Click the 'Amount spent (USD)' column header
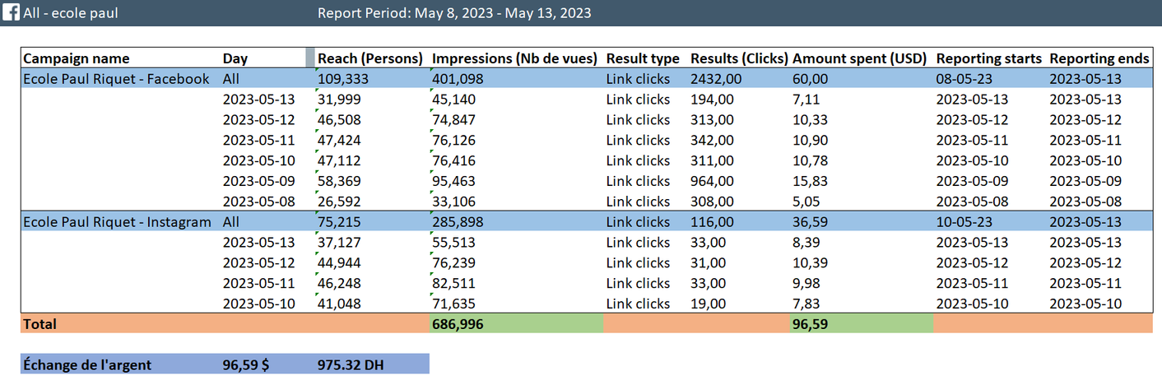Screen dimensions: 1162x385 [x=859, y=58]
